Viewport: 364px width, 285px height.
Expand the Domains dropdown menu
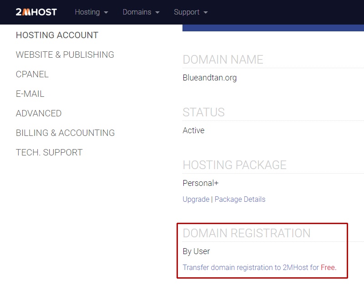tap(141, 12)
